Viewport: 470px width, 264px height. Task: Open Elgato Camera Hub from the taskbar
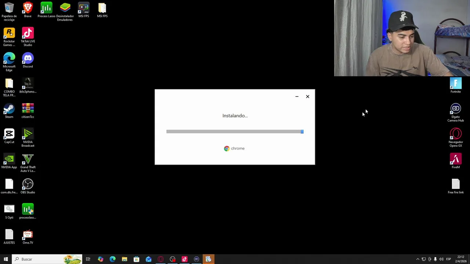[196, 259]
